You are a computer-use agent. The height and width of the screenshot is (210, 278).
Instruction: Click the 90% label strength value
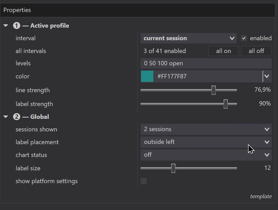tap(265, 103)
